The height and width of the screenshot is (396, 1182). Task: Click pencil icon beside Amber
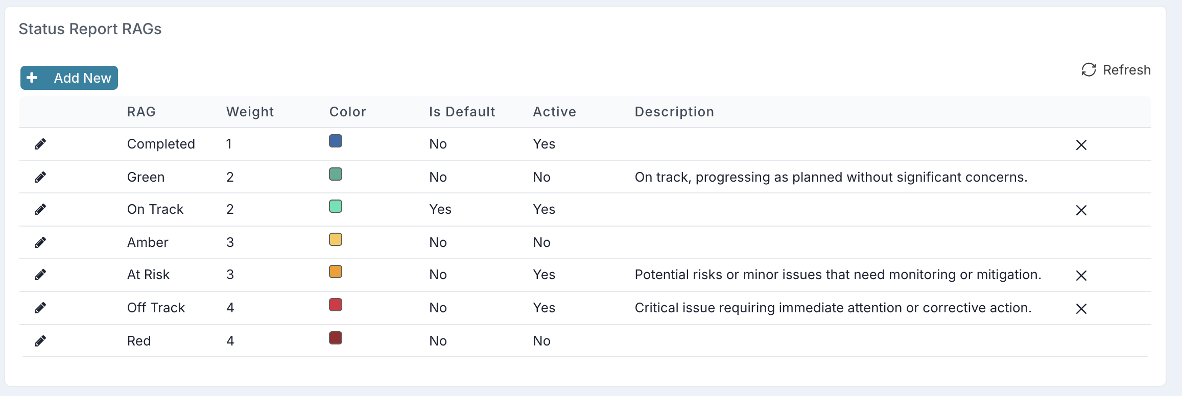coord(40,242)
